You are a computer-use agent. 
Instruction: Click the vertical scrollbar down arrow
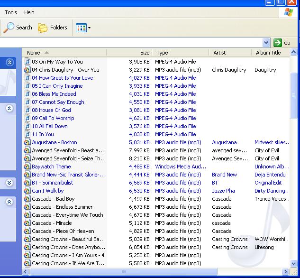click(293, 264)
